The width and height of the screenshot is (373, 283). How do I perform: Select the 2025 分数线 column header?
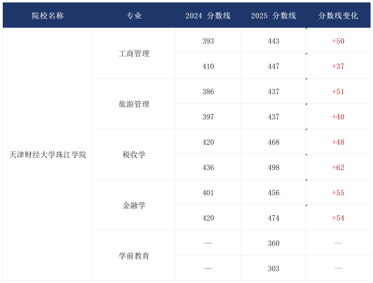pyautogui.click(x=273, y=16)
